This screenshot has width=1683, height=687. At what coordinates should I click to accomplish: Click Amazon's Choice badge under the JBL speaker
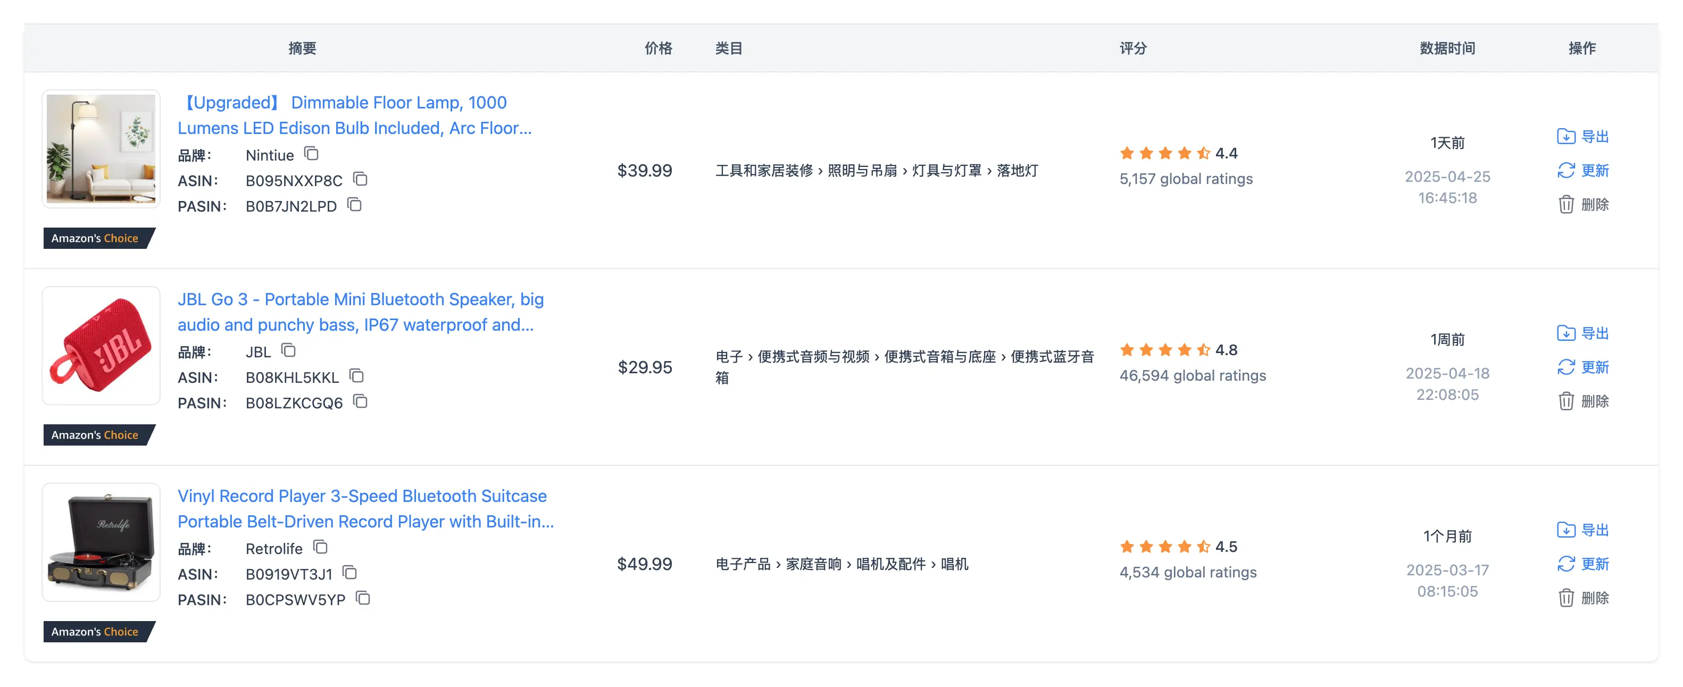point(99,435)
